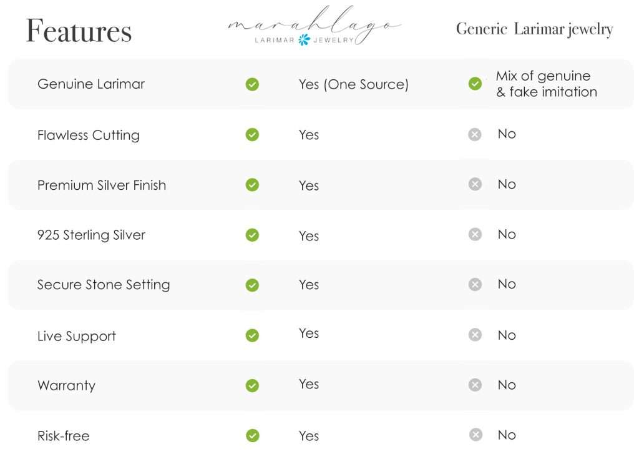This screenshot has width=639, height=464.
Task: Click green check in Warranty row
Action: (x=252, y=385)
